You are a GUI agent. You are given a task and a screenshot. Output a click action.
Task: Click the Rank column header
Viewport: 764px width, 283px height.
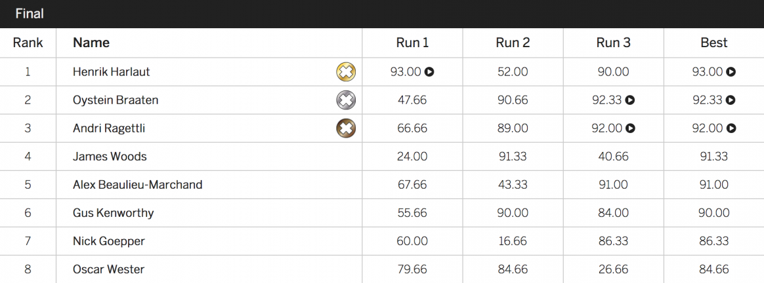click(28, 43)
